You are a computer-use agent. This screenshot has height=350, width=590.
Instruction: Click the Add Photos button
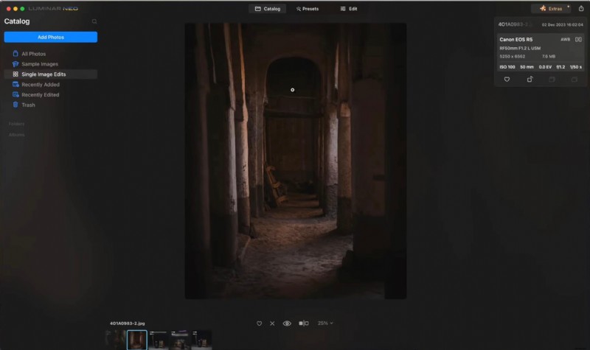[51, 38]
